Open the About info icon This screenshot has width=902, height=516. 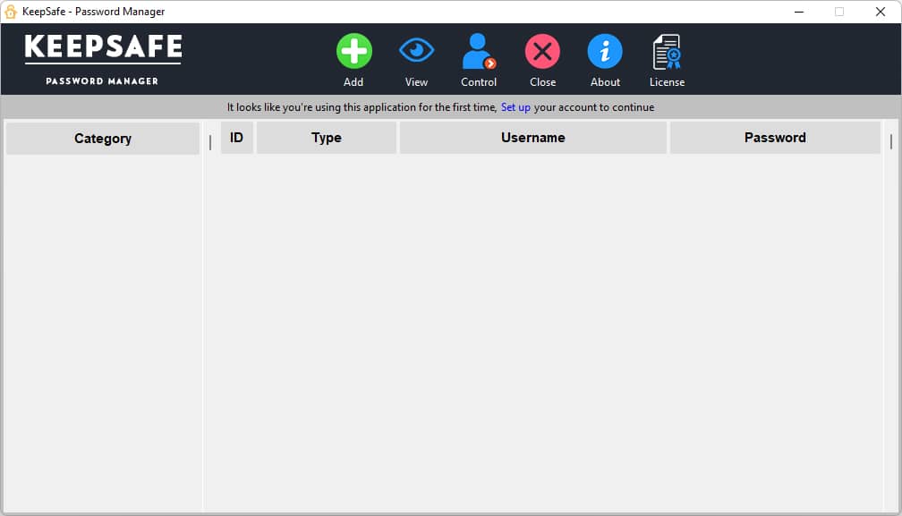(x=605, y=51)
